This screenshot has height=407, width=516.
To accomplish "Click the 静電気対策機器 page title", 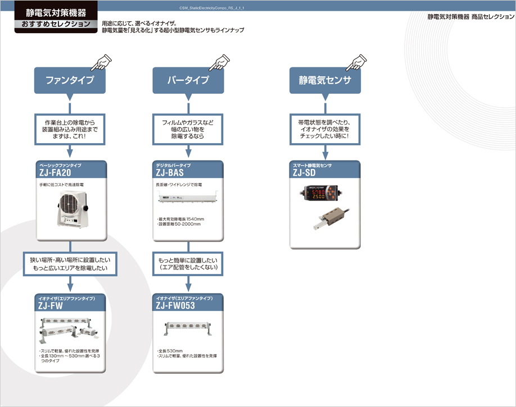I will pos(56,13).
